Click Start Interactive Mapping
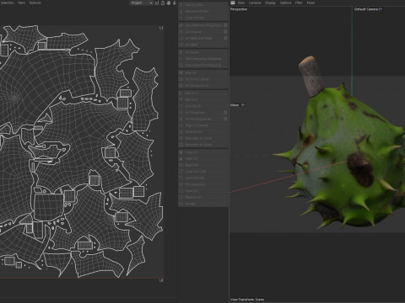Screen dimensions: 405x303 202,59
